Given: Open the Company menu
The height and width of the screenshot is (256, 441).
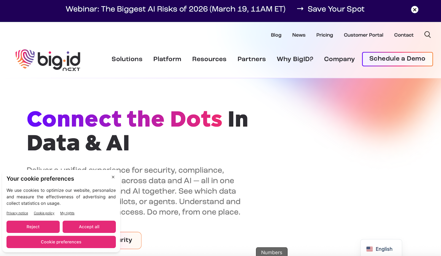Looking at the screenshot, I should (x=339, y=59).
